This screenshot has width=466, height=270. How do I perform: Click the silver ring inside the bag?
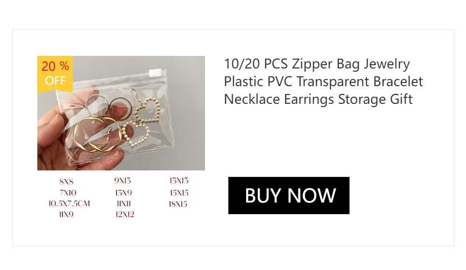[97, 107]
